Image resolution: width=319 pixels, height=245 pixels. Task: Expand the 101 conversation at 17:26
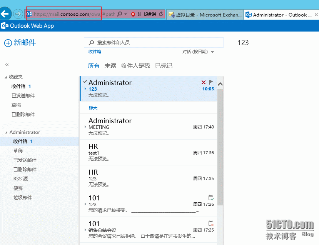[x=85, y=204]
